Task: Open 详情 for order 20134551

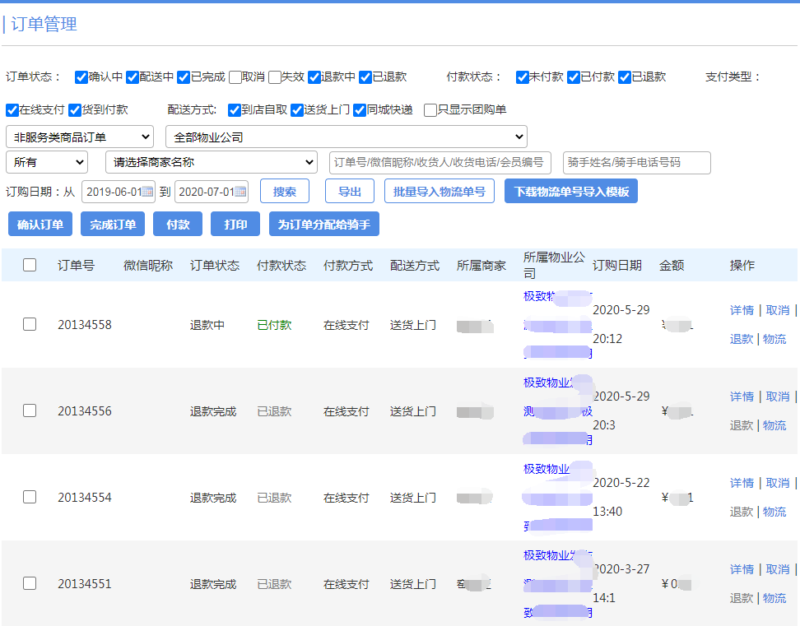Action: [742, 569]
